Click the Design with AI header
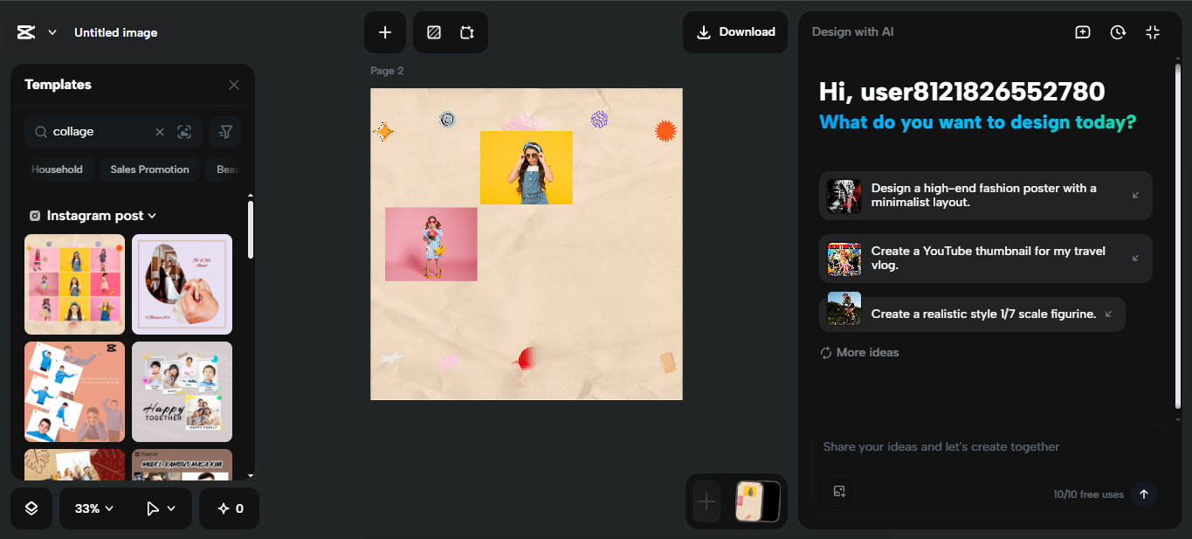This screenshot has width=1192, height=539. pos(852,32)
